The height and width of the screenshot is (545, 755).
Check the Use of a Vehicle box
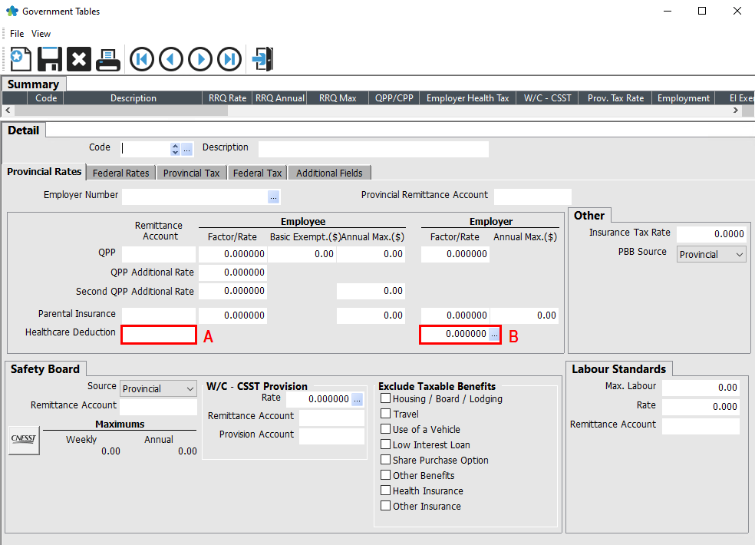(386, 430)
